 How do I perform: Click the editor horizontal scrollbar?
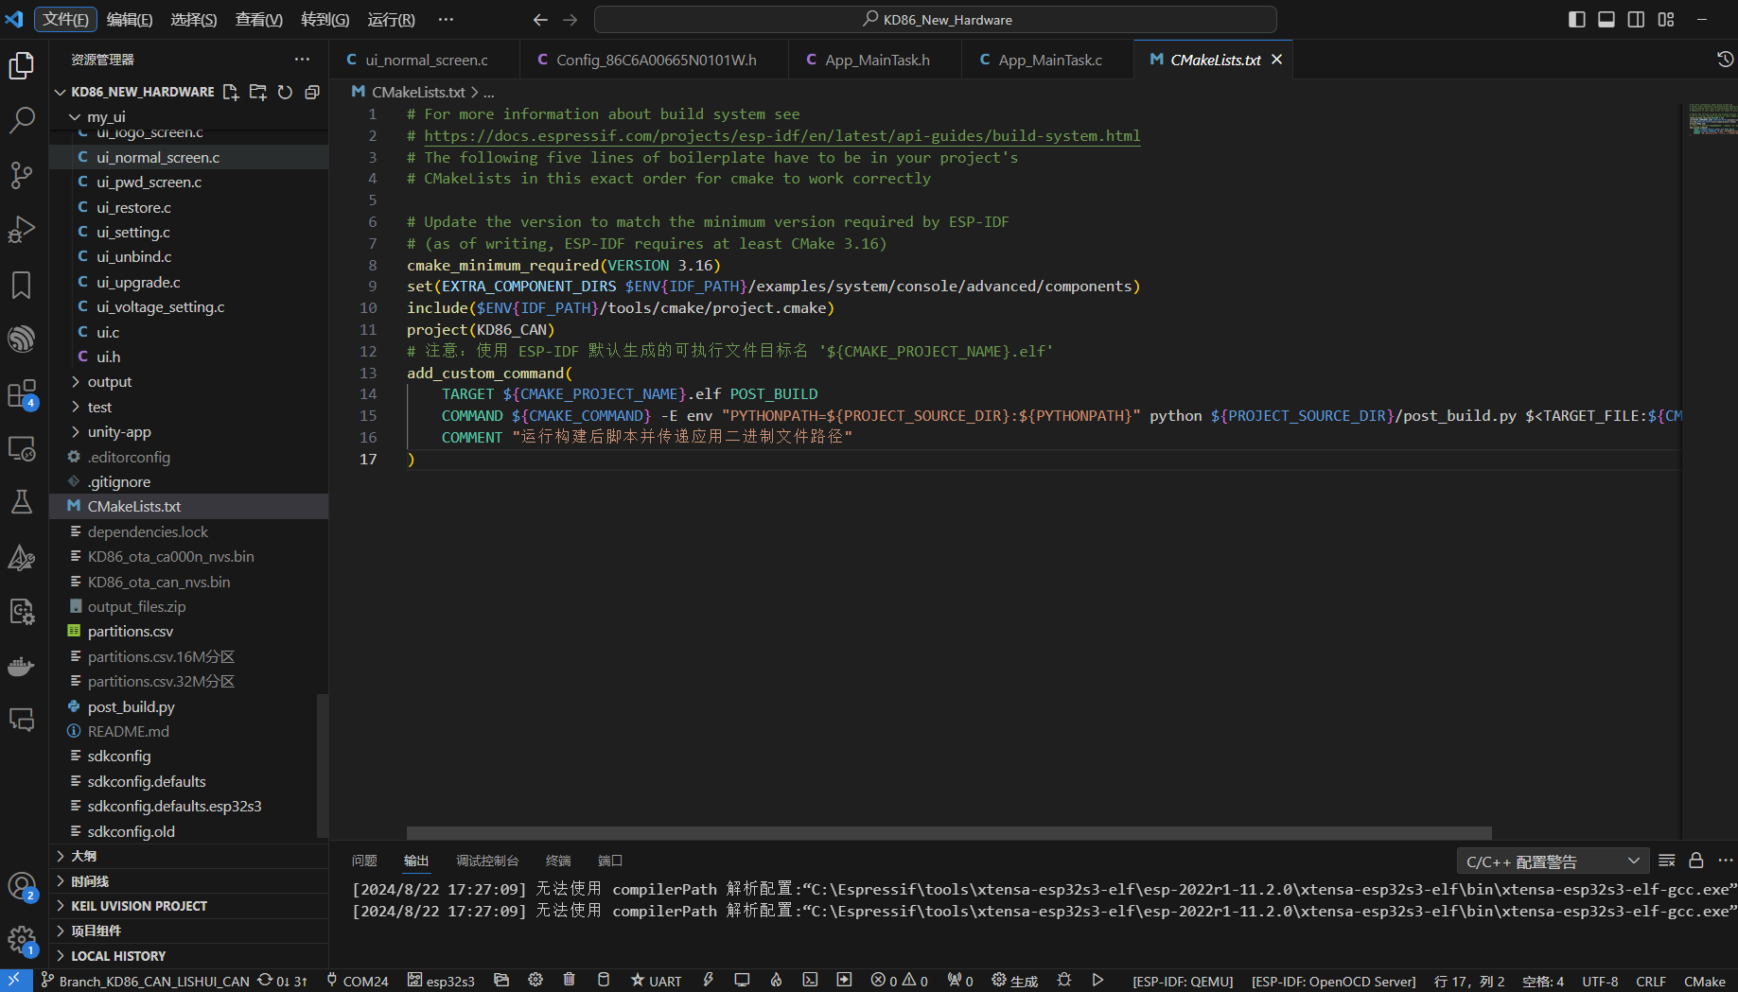point(949,833)
